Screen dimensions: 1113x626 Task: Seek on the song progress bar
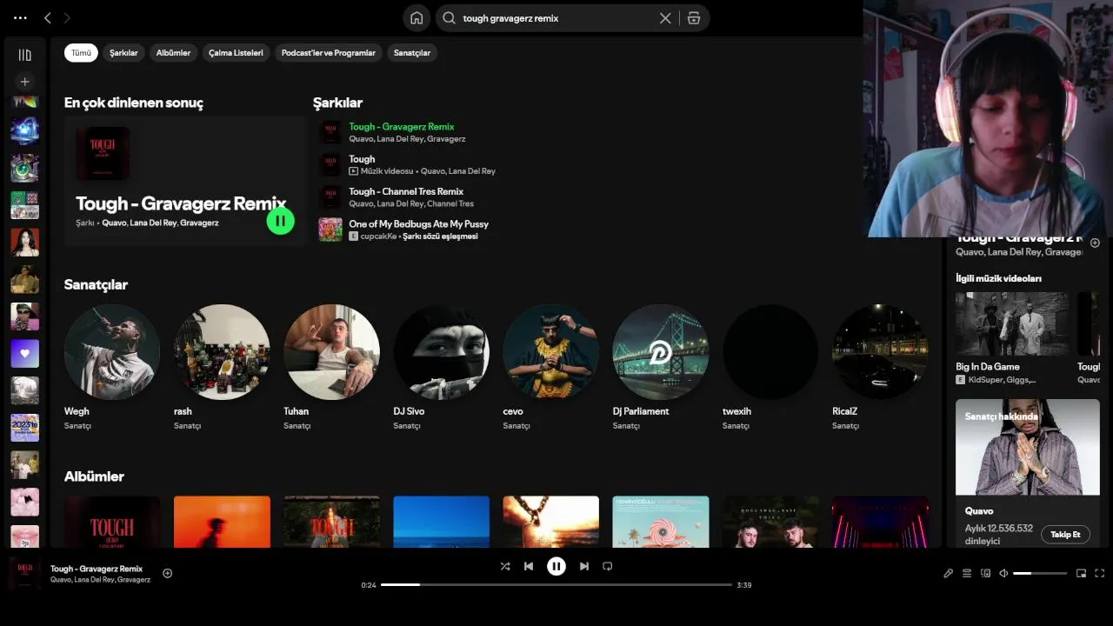click(556, 585)
